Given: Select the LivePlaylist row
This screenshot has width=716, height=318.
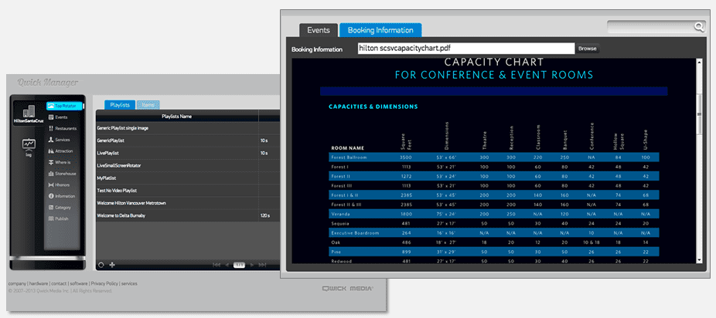Looking at the screenshot, I should tap(188, 153).
